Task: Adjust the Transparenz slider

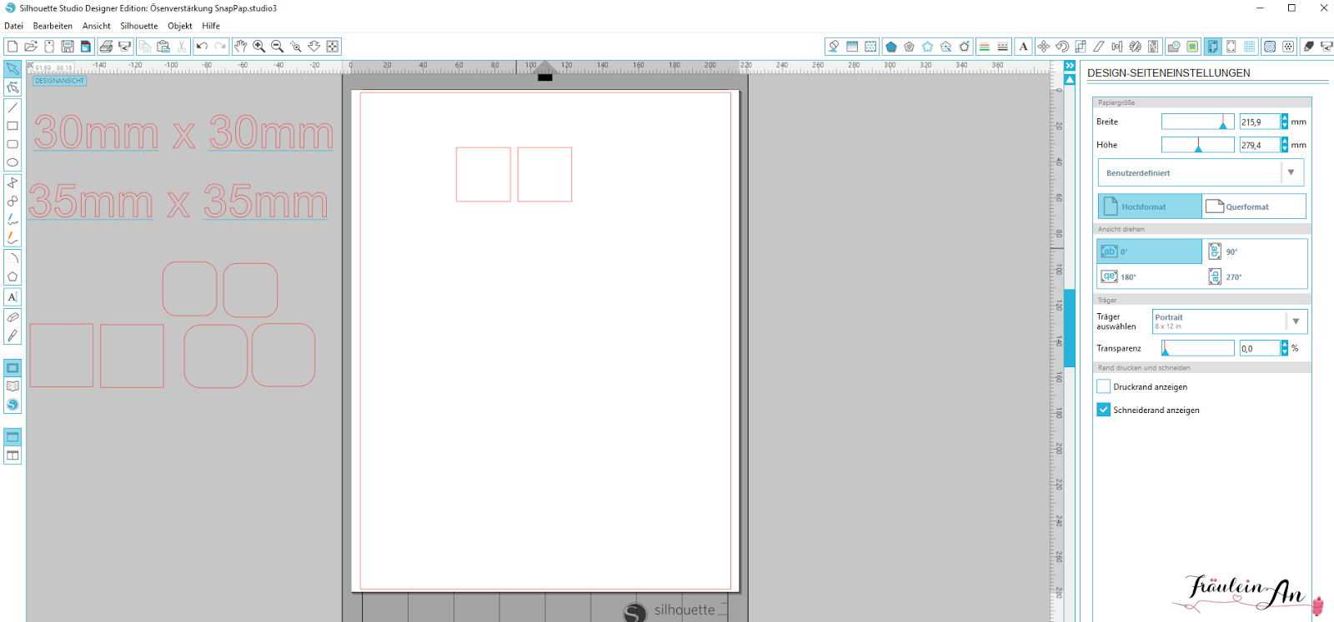Action: [1197, 348]
